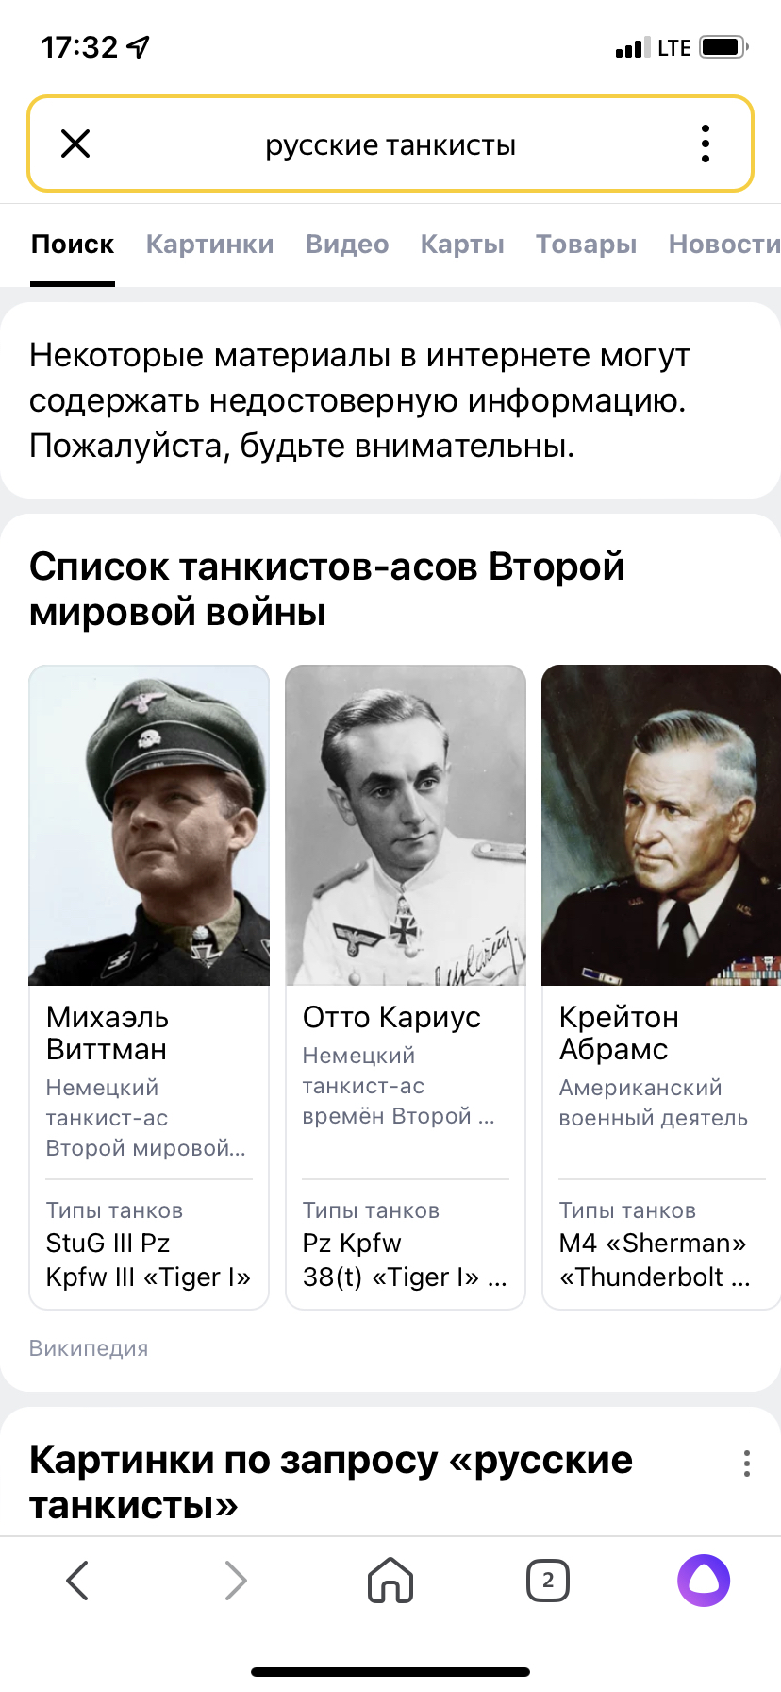Screen dimensions: 781x1692
Task: Open options for the Картинки по запросу section
Action: 746,1464
